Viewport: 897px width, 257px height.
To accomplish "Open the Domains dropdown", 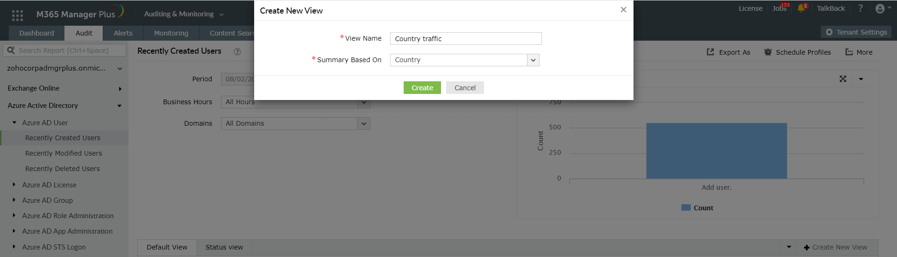I will point(364,124).
